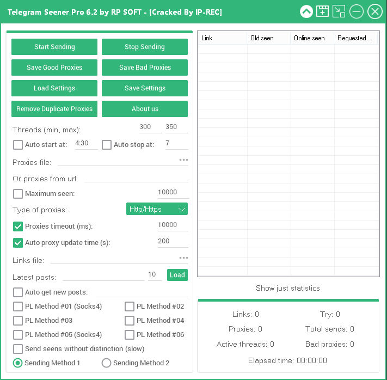387x380 pixels.
Task: Open the Type of proxies Http/Https dropdown
Action: point(157,209)
